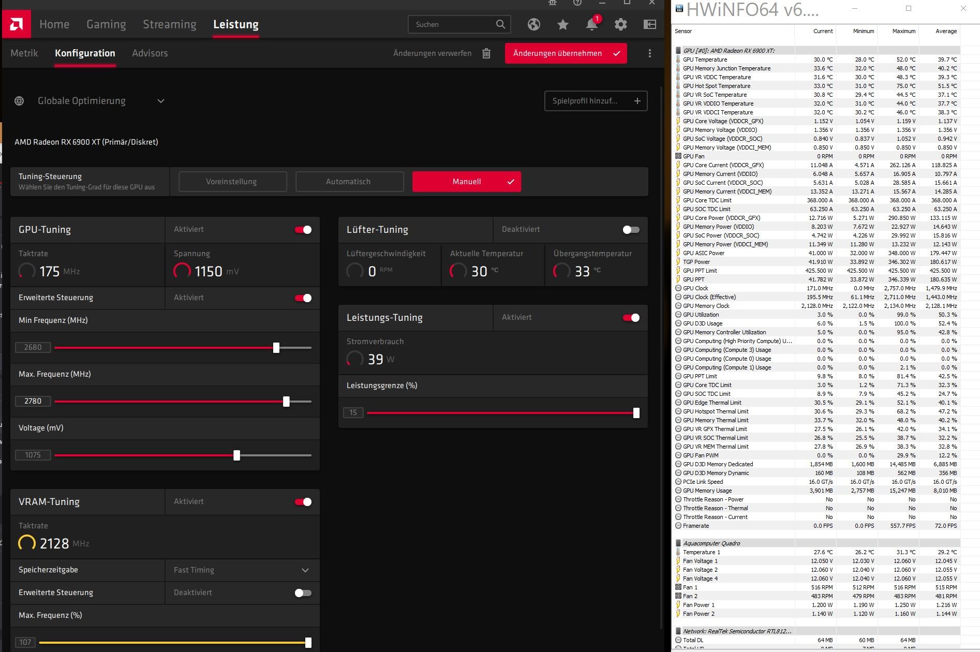Open the Home tab
This screenshot has width=980, height=652.
click(x=54, y=24)
